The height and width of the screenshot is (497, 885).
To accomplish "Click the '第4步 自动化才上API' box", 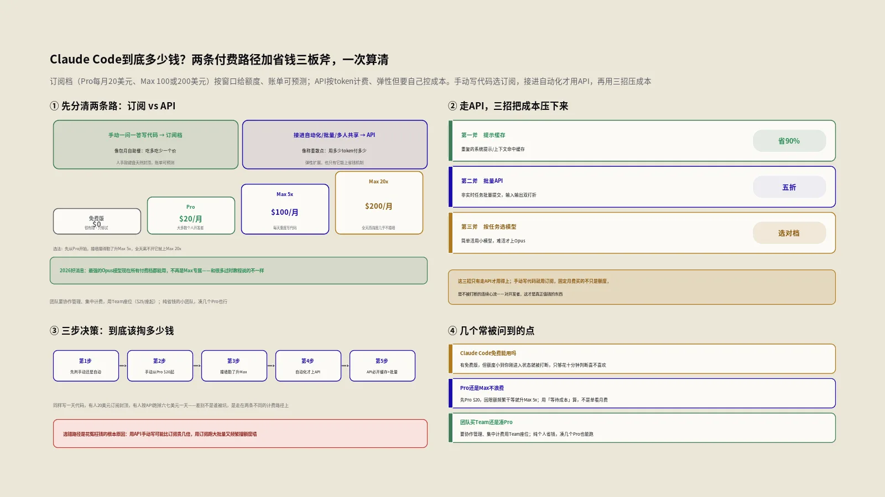I will [x=308, y=366].
